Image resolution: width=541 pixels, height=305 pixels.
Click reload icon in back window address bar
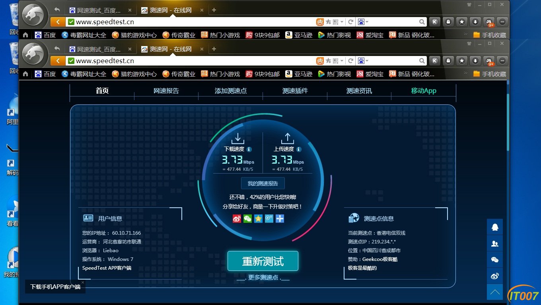tap(351, 22)
